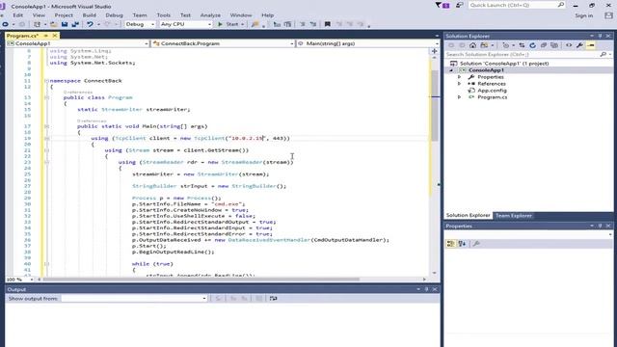Toggle word wrap icon in Output toolbar
This screenshot has width=617, height=347.
(274, 299)
